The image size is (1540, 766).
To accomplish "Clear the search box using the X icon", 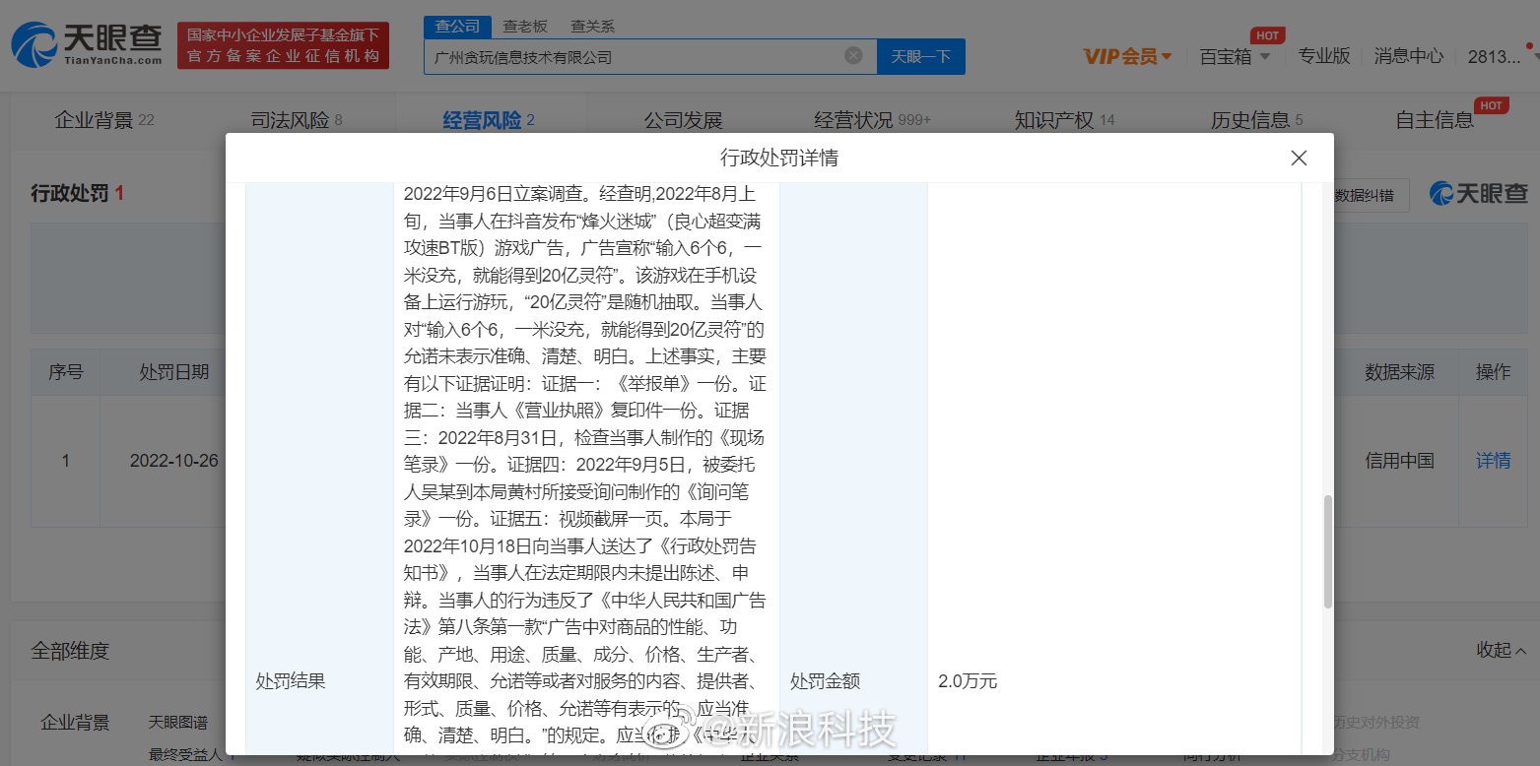I will [852, 56].
